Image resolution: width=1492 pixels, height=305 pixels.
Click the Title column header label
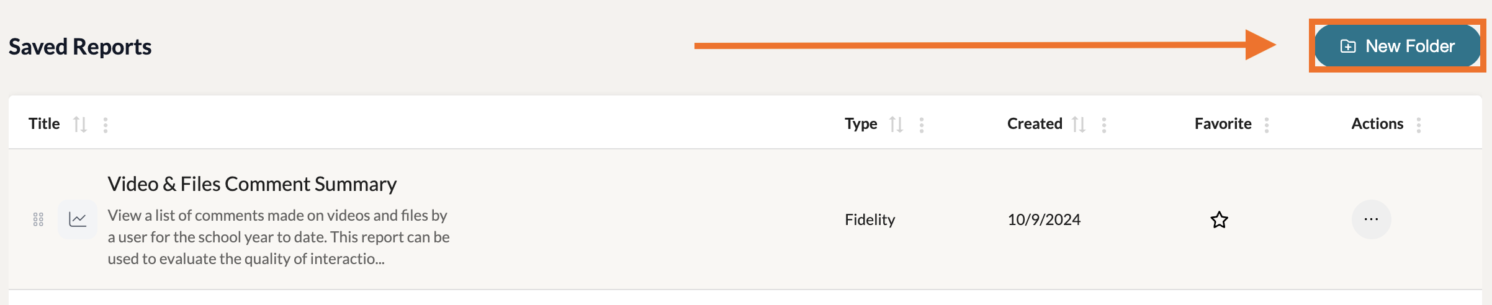coord(44,124)
